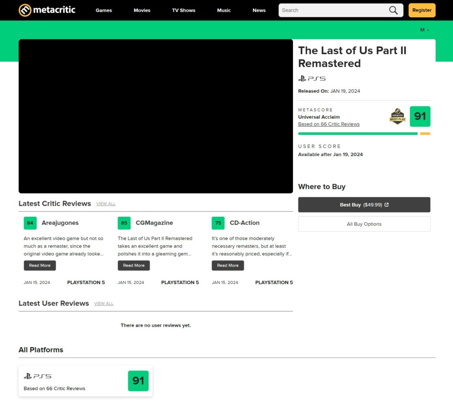Click Based on 66 Critic Reviews in platform card
This screenshot has height=403, width=453.
click(x=54, y=389)
